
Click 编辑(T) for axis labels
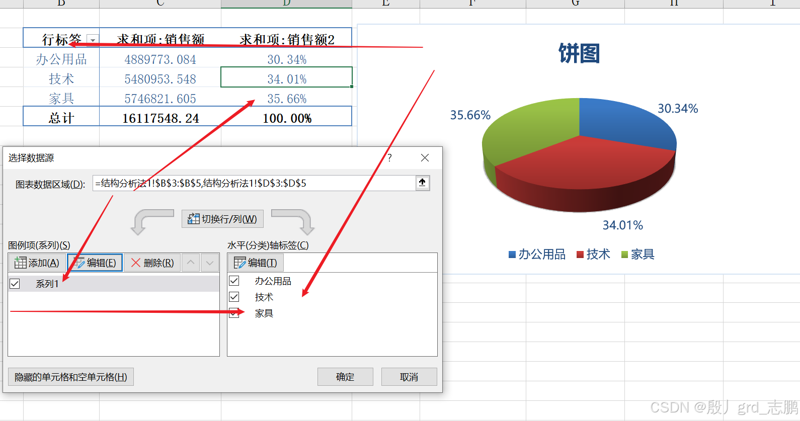256,263
